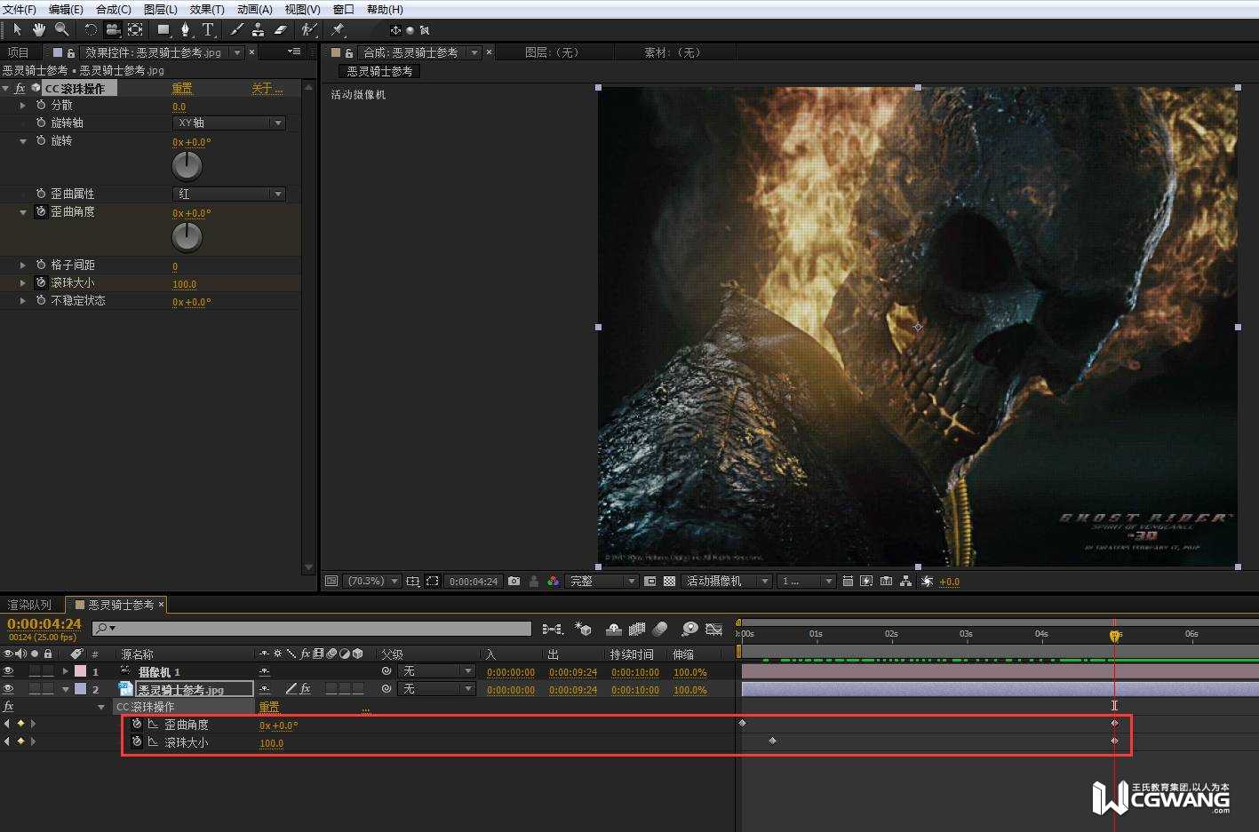This screenshot has width=1259, height=832.
Task: Toggle the stopwatch for 滚珠大小 in effect controls
Action: click(41, 282)
